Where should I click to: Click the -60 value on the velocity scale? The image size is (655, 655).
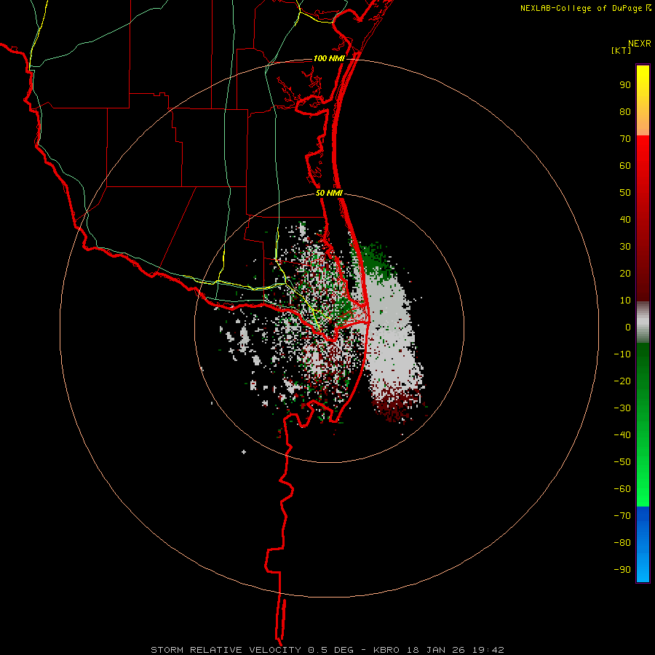(x=622, y=489)
